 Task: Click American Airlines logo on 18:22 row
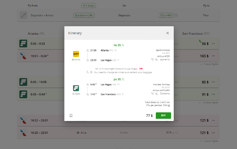(x=23, y=120)
